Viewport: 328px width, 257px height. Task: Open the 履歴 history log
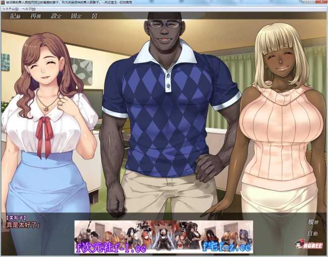pyautogui.click(x=312, y=222)
